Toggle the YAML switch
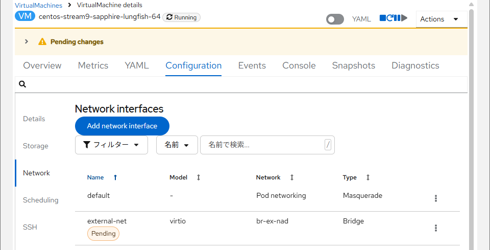Viewport: 490px width, 250px height. 335,19
